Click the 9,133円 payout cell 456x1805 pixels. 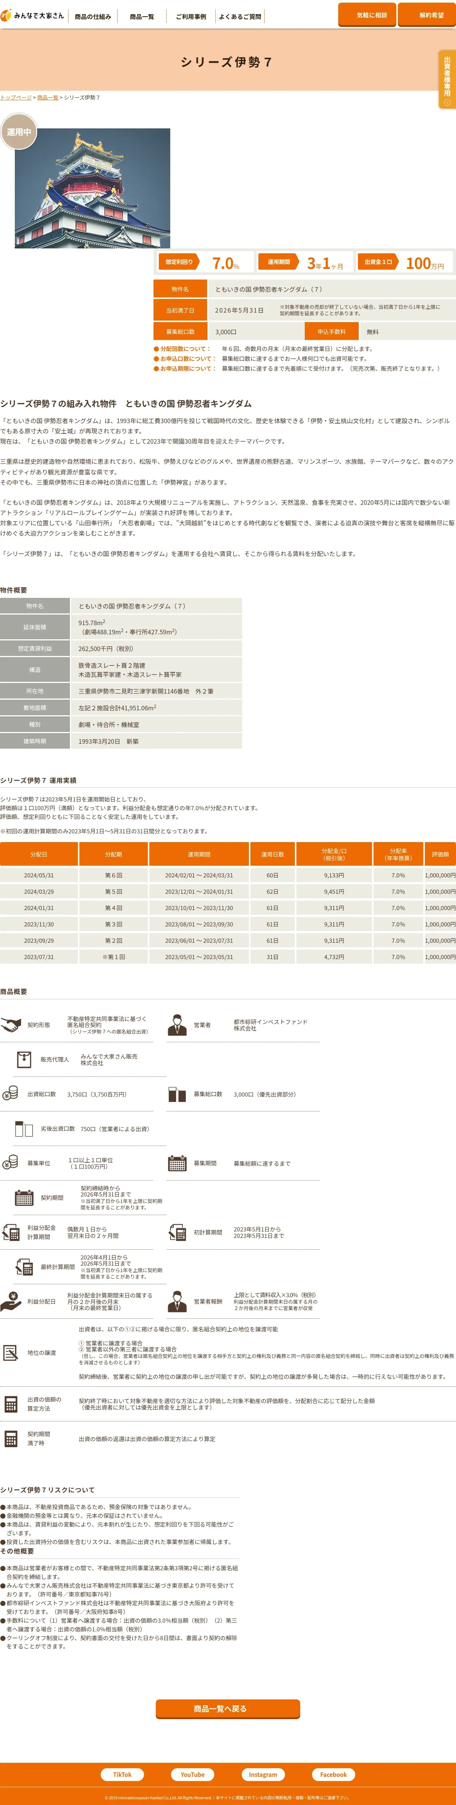tap(334, 875)
